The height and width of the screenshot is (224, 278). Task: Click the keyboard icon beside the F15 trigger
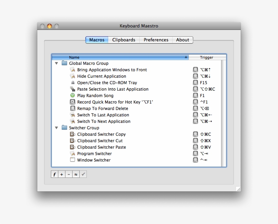click(195, 82)
